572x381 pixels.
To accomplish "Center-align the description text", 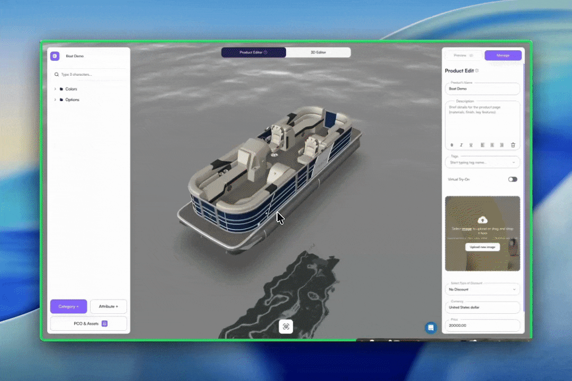I will [x=492, y=145].
